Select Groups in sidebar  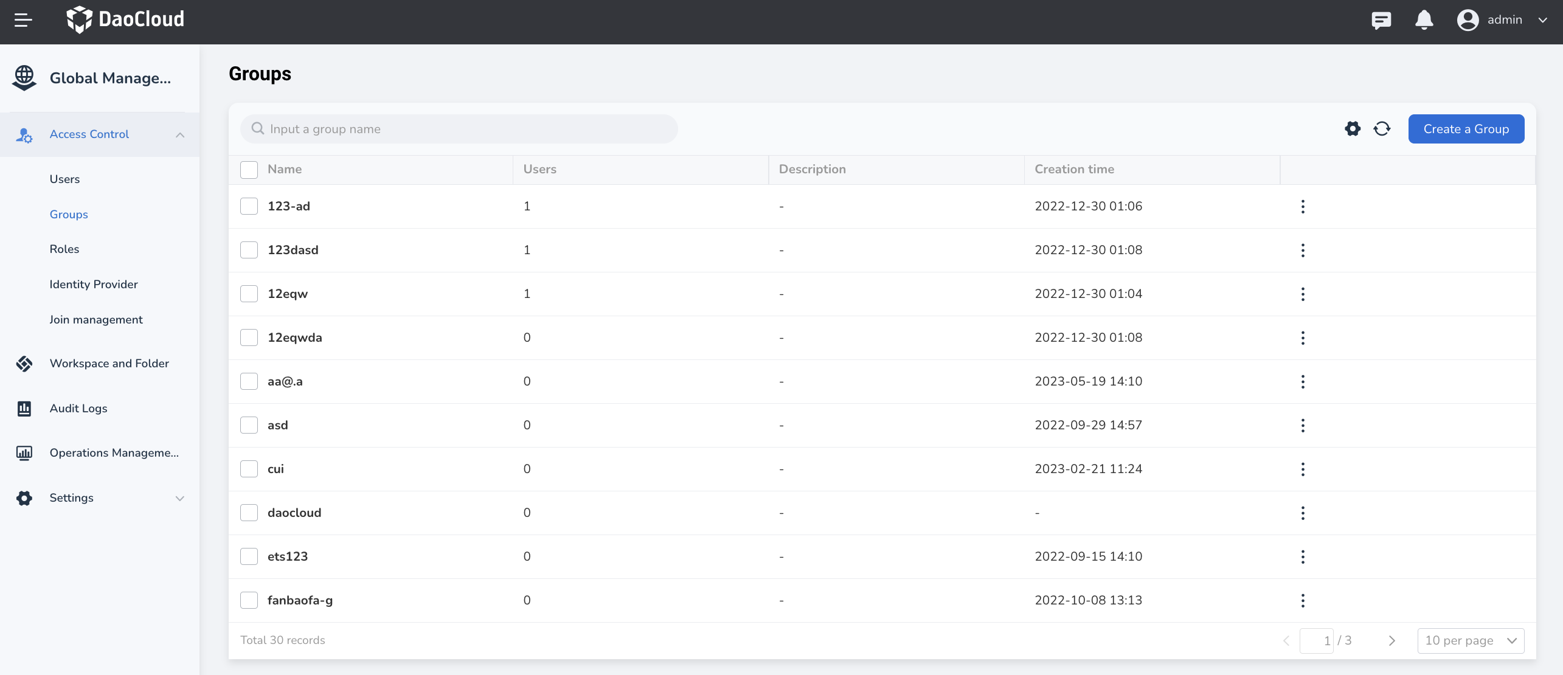(x=69, y=215)
